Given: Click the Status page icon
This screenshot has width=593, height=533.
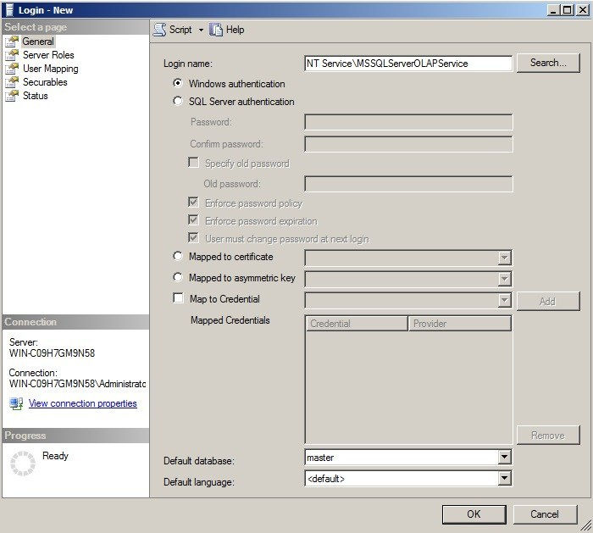Looking at the screenshot, I should 12,96.
